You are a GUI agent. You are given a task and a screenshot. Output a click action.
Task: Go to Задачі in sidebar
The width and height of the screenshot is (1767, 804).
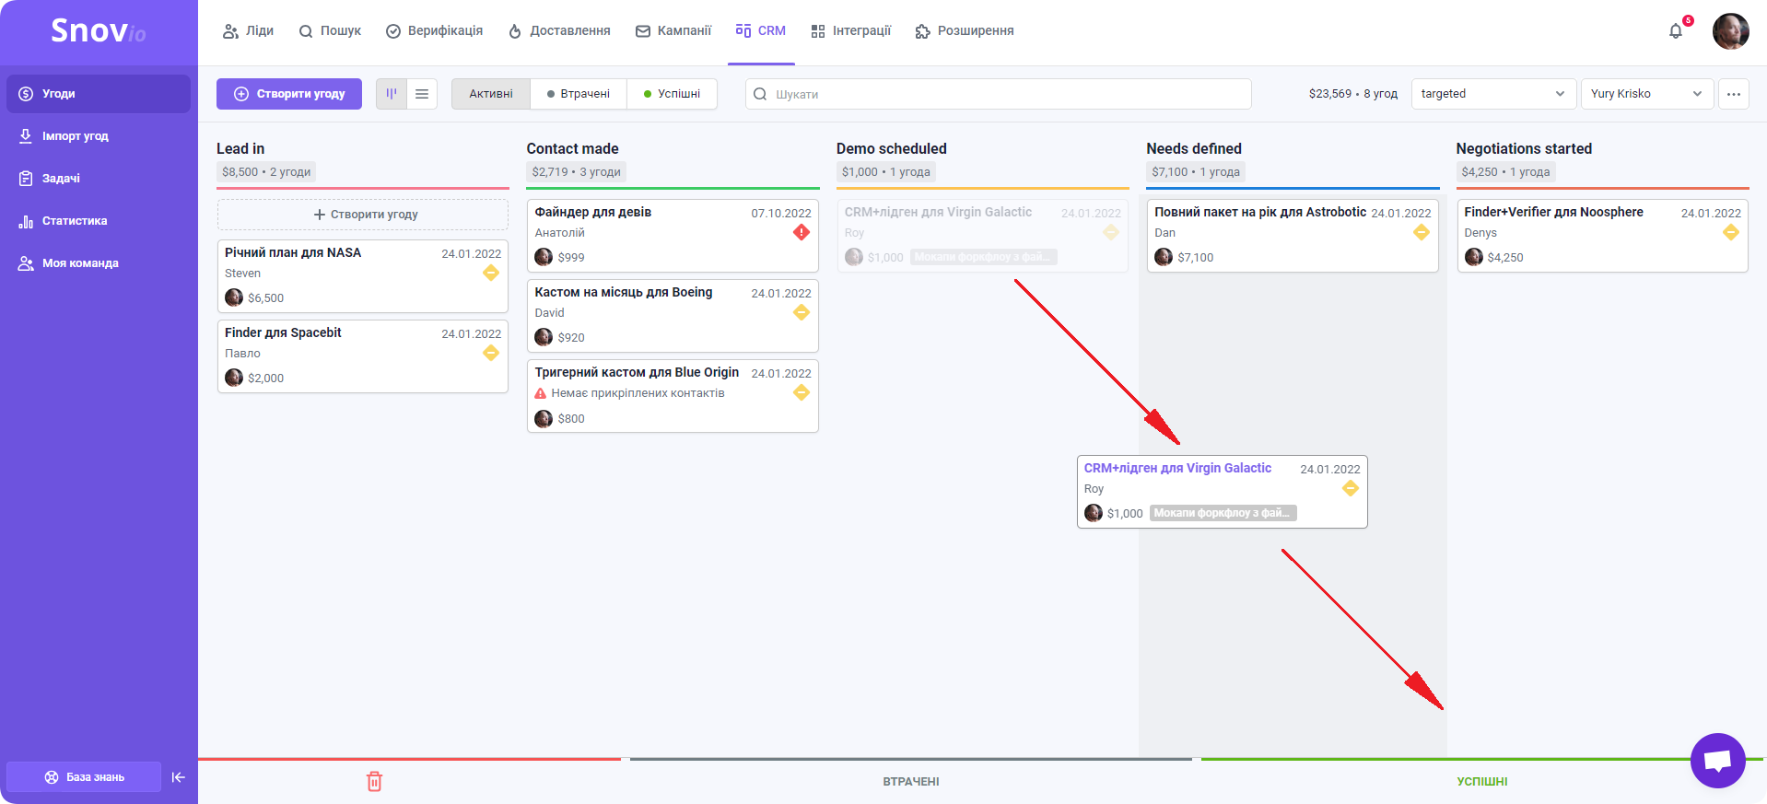(x=99, y=179)
